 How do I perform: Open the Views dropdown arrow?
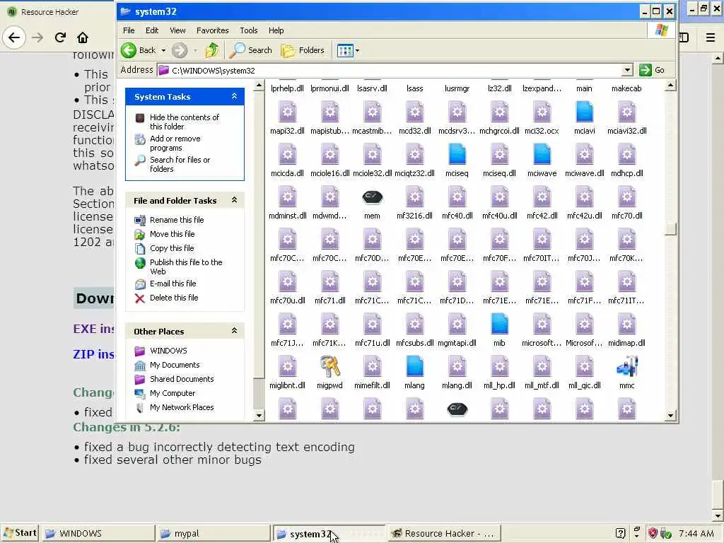pyautogui.click(x=357, y=50)
